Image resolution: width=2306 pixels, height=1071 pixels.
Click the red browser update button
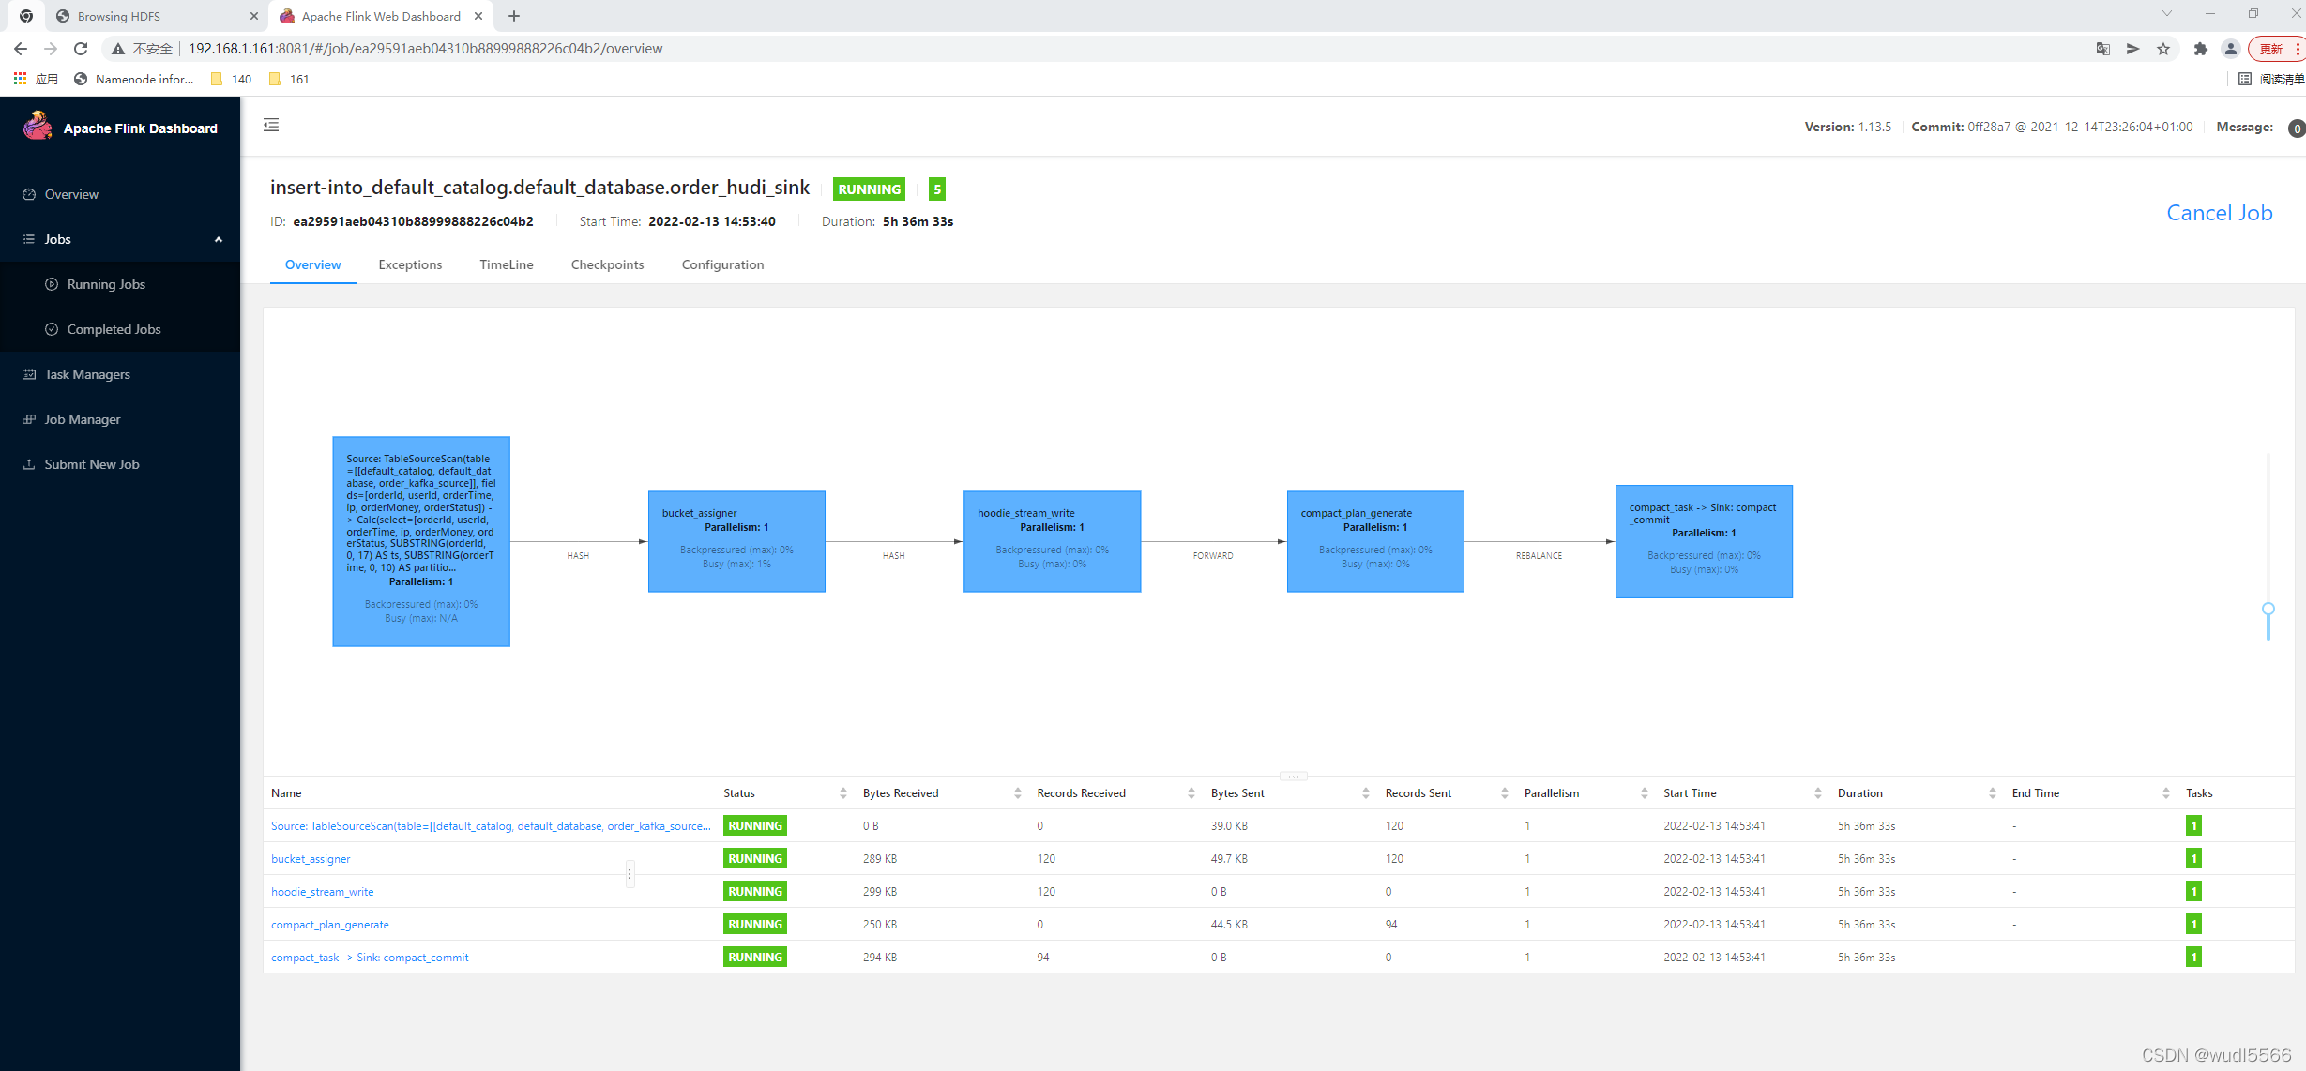2277,49
